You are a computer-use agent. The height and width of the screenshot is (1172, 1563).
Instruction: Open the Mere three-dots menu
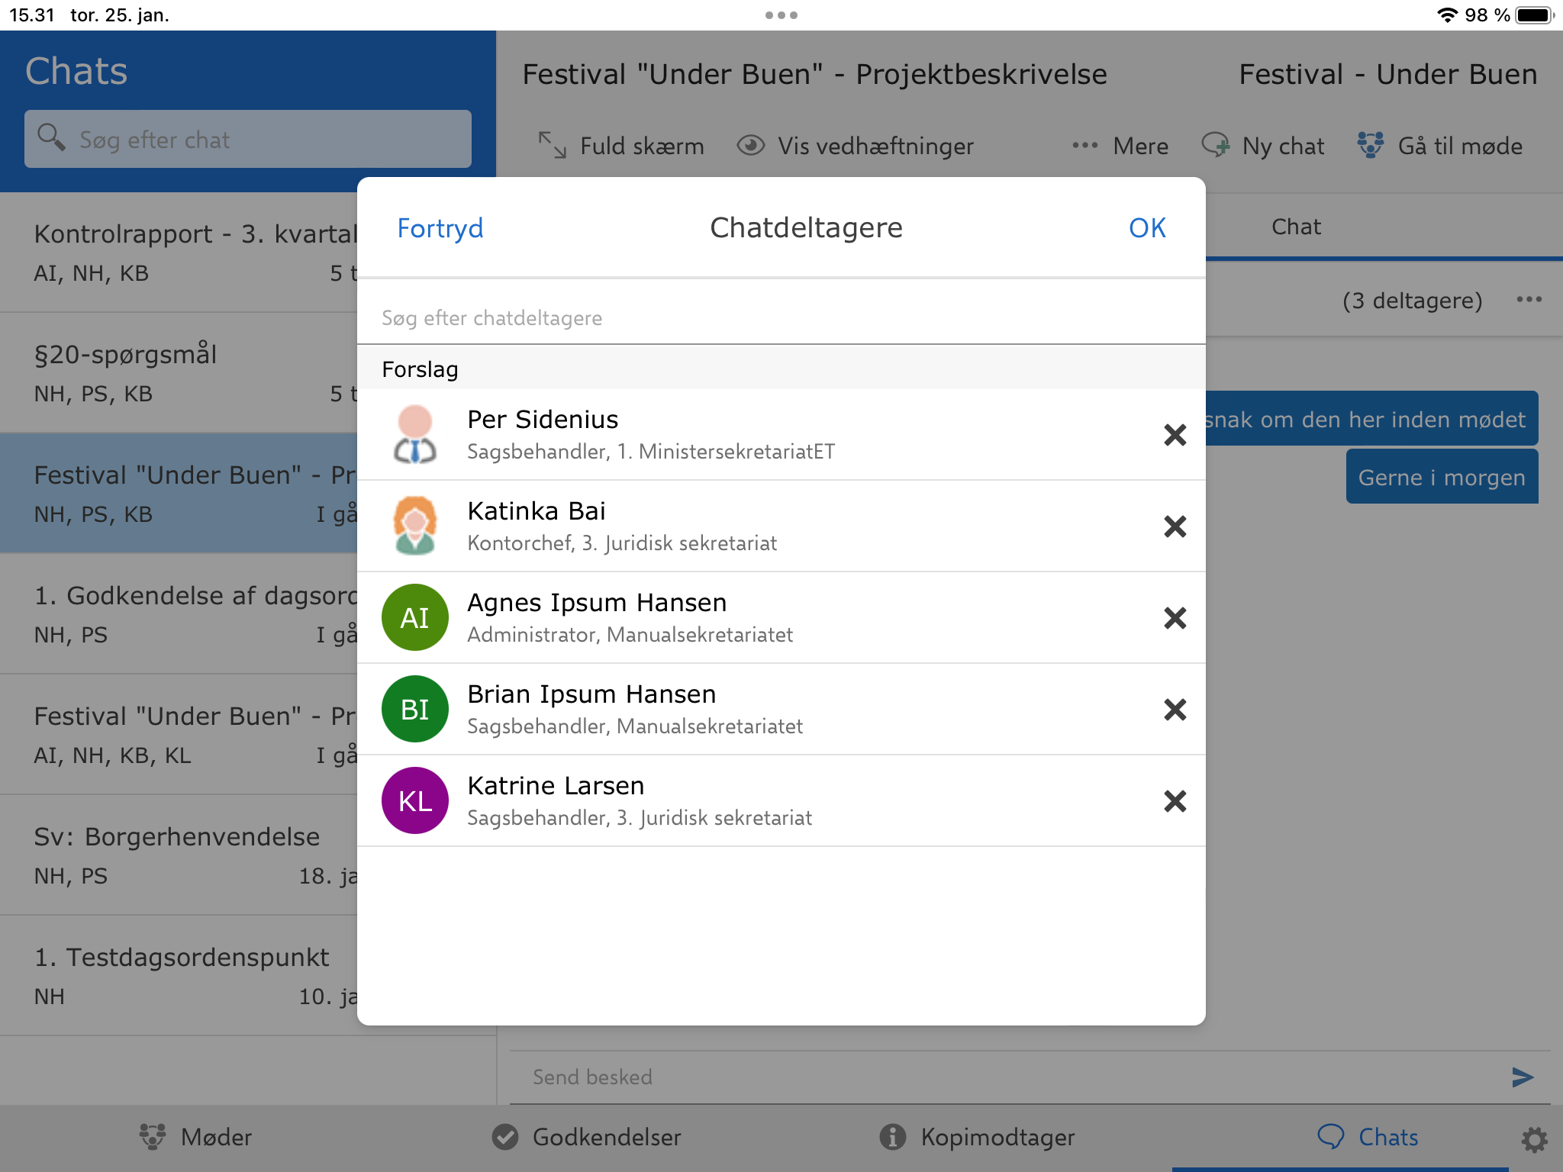pyautogui.click(x=1084, y=145)
